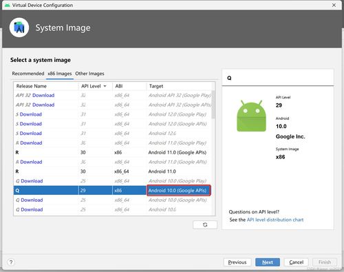Click the table's vertical scrollbar thumb

[213, 105]
